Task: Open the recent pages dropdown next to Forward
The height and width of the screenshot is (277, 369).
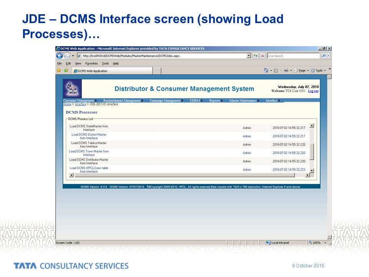Action: pyautogui.click(x=73, y=56)
